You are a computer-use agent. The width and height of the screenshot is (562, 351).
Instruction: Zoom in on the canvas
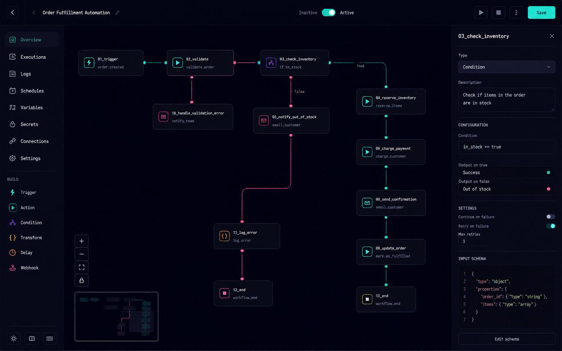click(x=82, y=241)
